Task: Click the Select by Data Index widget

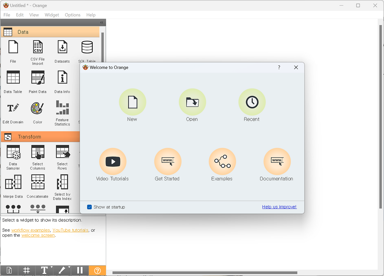Action: (x=62, y=188)
